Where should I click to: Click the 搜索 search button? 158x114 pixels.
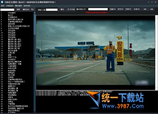pos(18,9)
